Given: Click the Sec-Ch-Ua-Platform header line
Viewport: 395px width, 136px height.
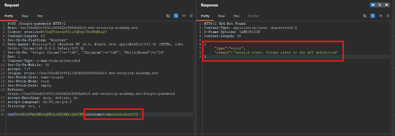Looking at the screenshot, I should tap(38, 40).
